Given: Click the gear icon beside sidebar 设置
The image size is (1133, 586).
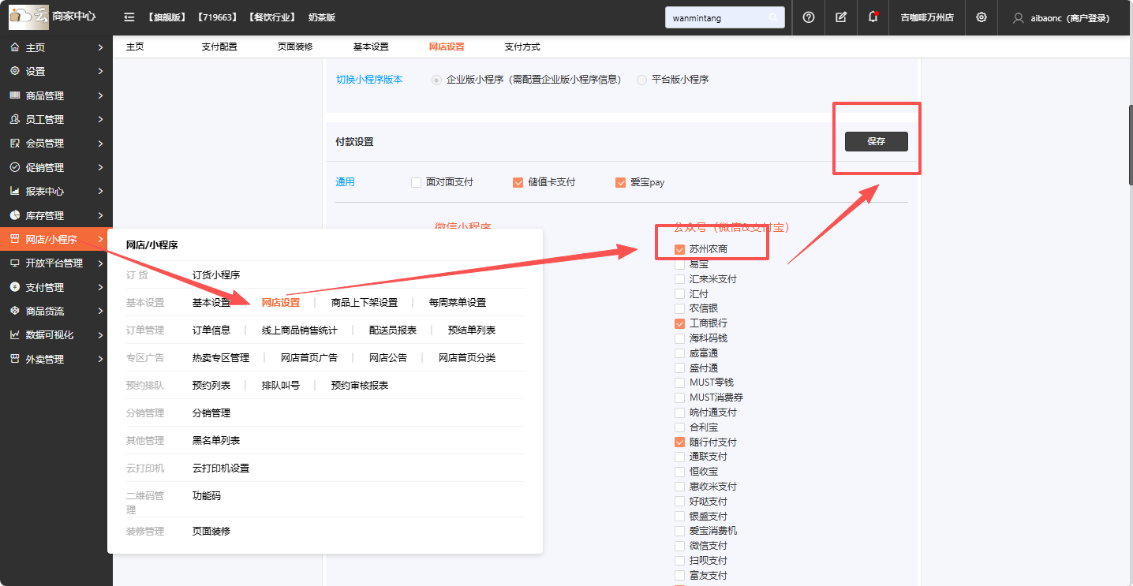Looking at the screenshot, I should (x=14, y=72).
